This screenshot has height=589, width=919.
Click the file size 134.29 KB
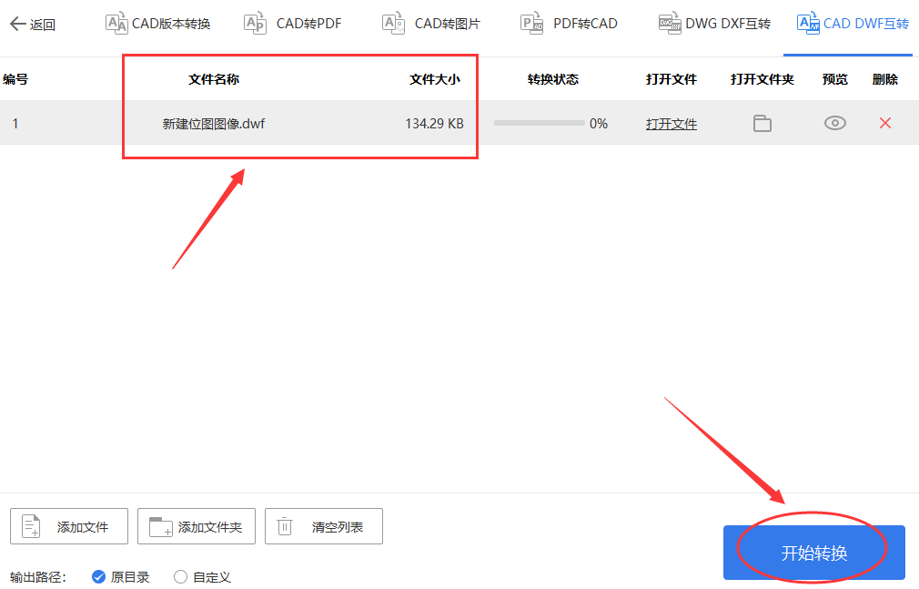click(434, 124)
